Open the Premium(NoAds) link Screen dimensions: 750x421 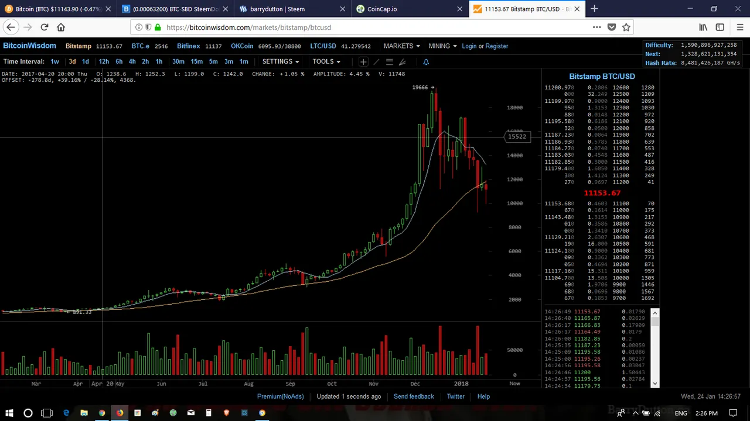pos(280,396)
